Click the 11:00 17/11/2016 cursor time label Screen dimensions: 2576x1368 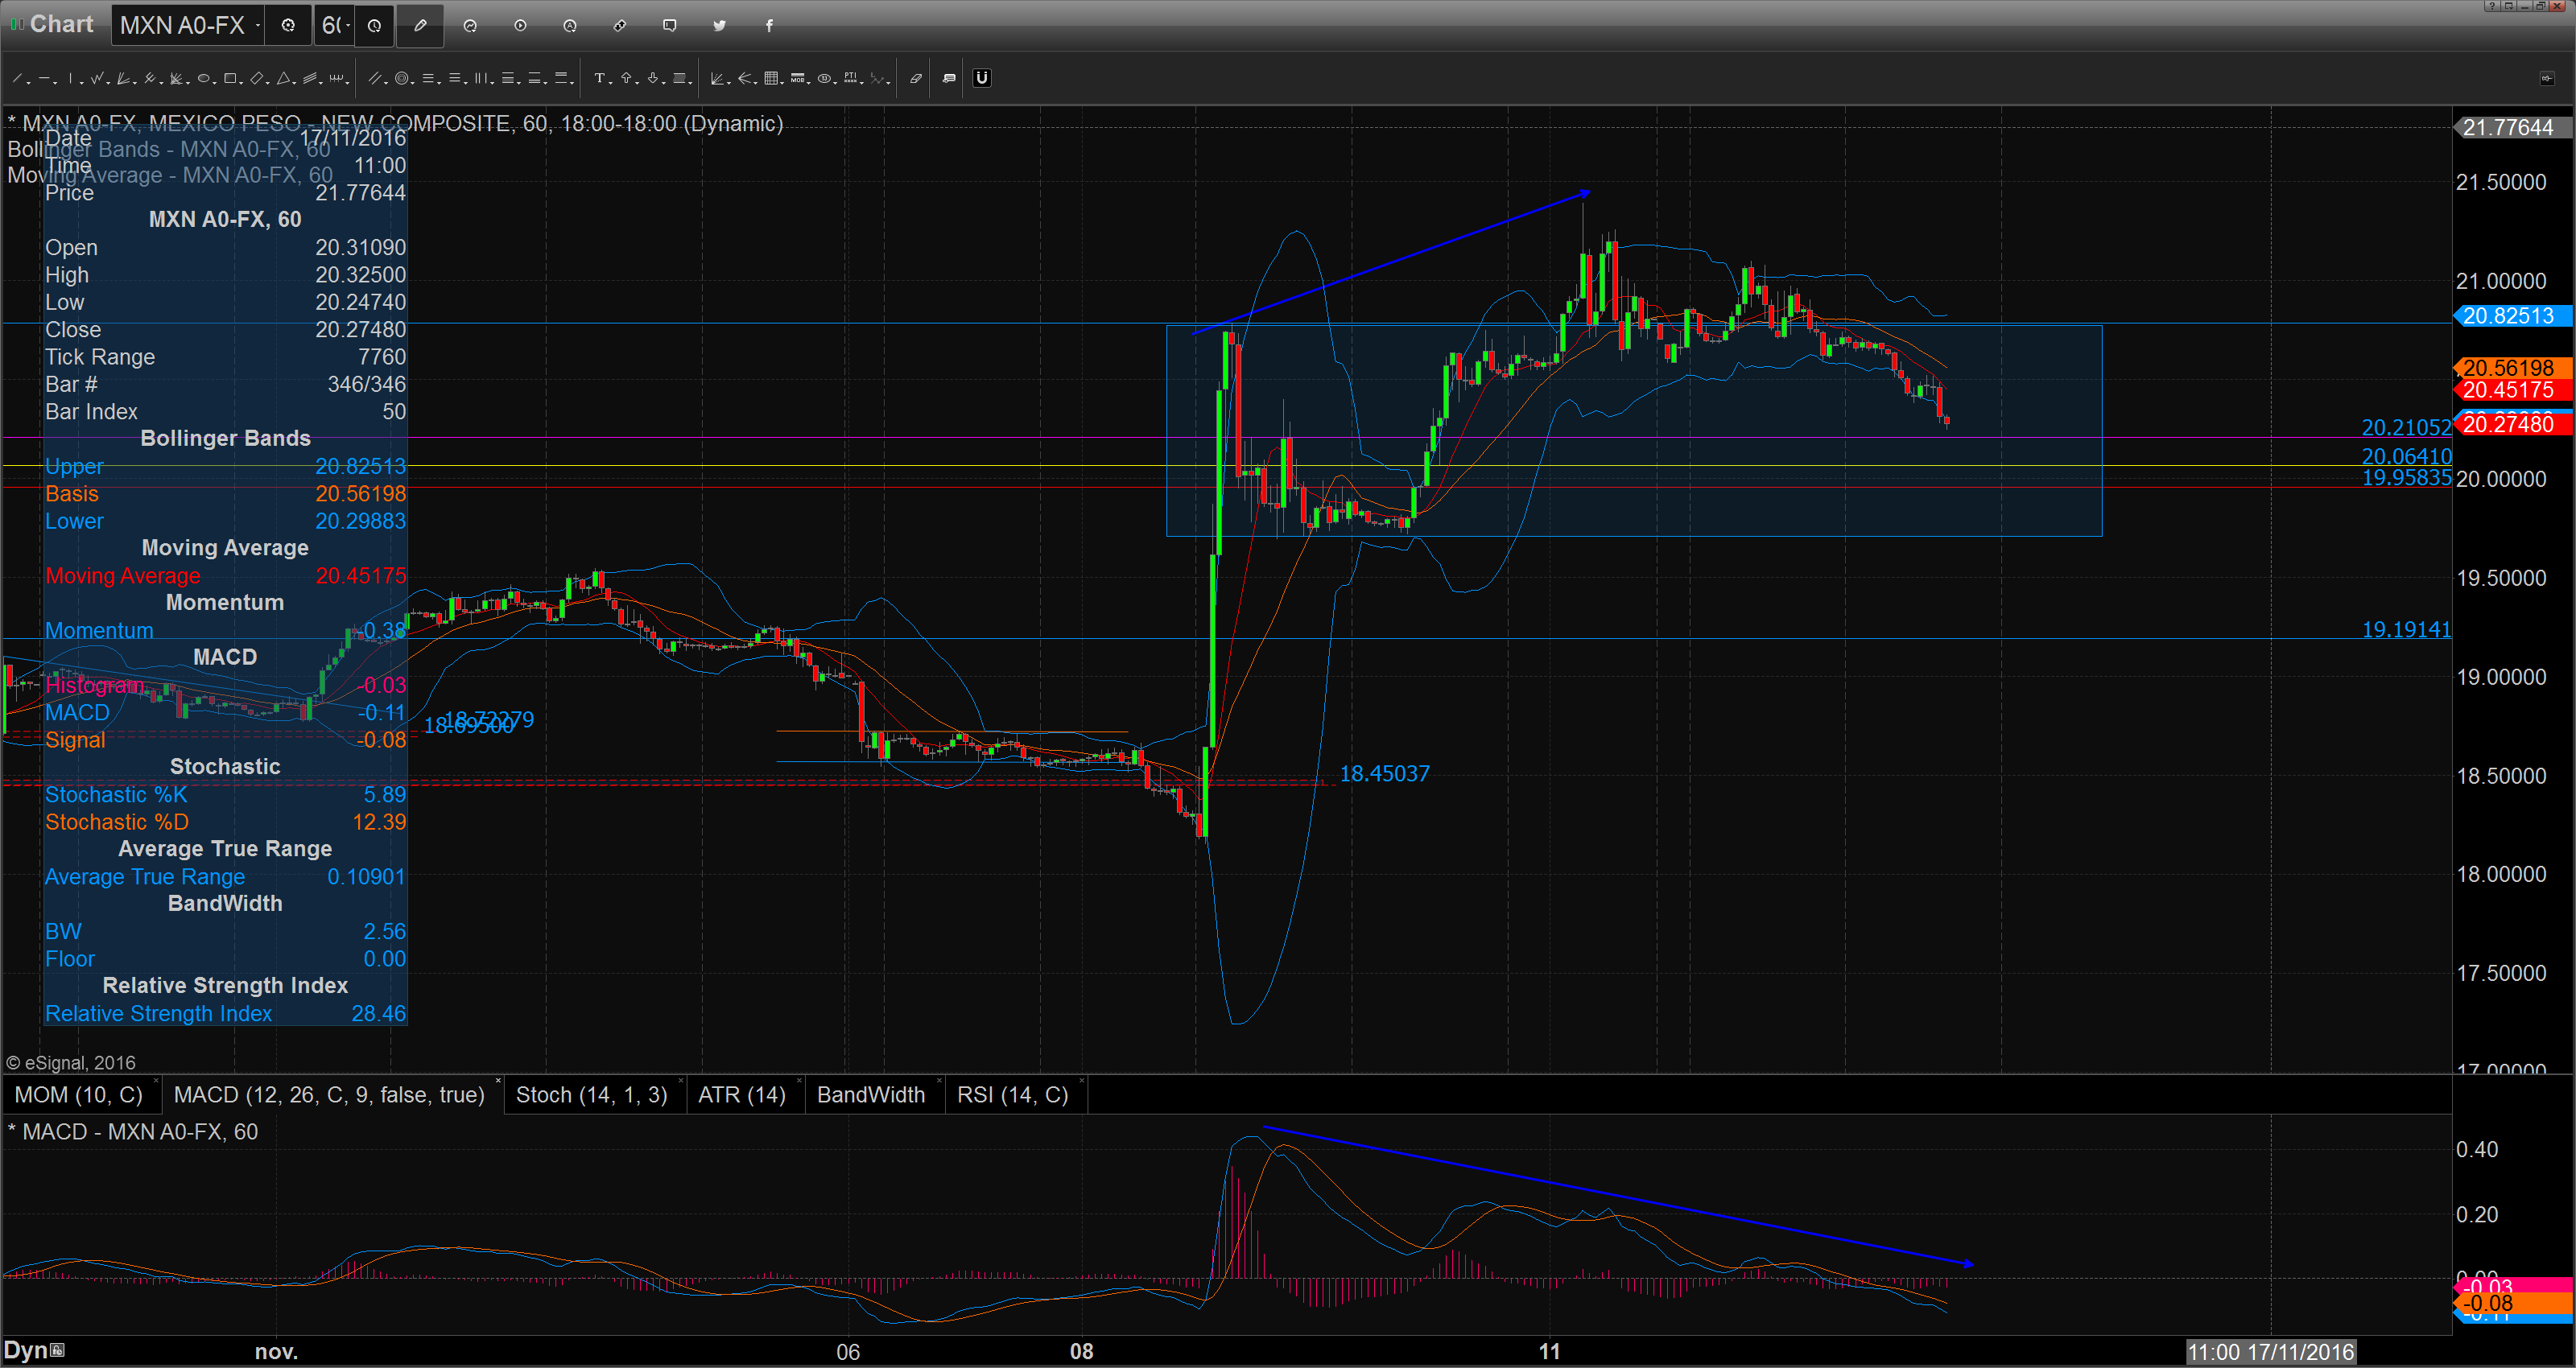pyautogui.click(x=2271, y=1352)
